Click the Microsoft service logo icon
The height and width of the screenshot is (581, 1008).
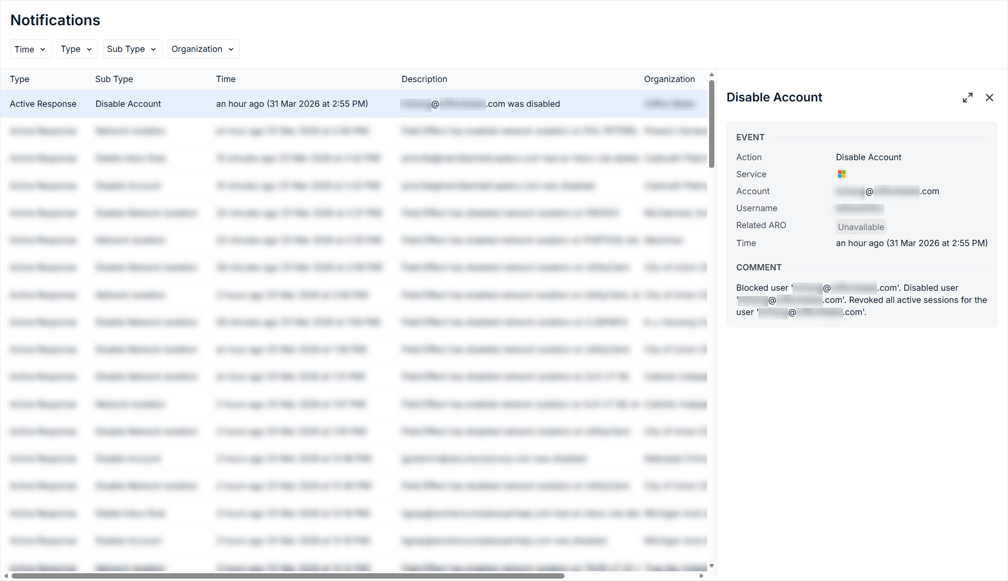[x=842, y=174]
